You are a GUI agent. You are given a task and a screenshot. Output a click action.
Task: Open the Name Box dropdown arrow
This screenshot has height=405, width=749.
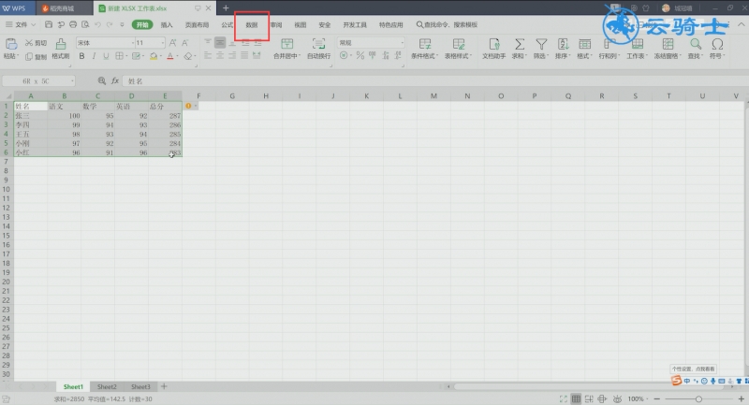[72, 81]
